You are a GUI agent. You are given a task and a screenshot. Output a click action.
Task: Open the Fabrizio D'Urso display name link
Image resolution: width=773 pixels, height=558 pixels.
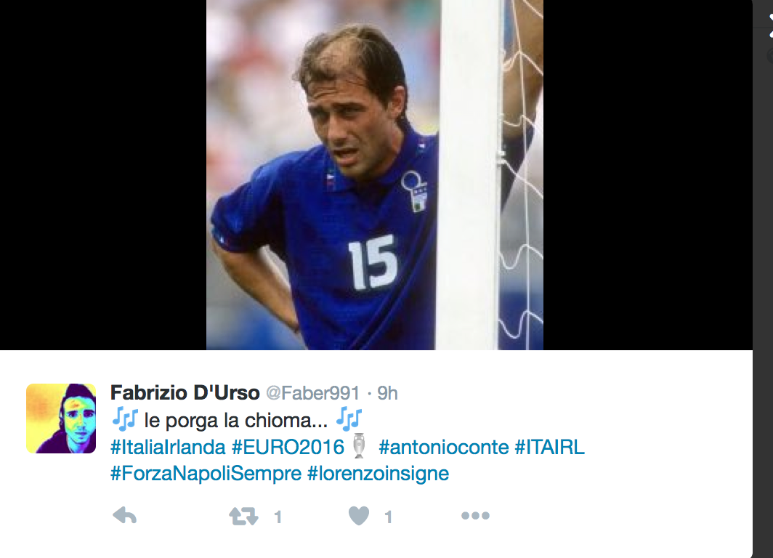tap(185, 393)
